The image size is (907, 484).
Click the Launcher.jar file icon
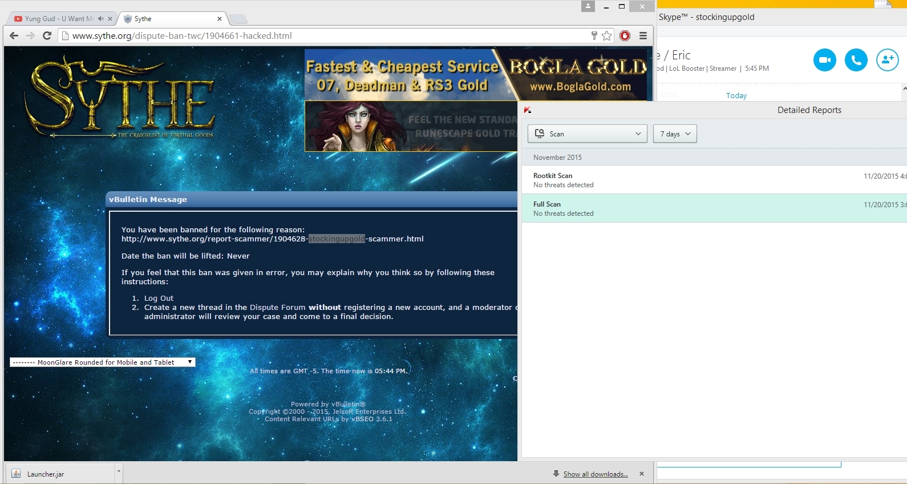tap(16, 474)
